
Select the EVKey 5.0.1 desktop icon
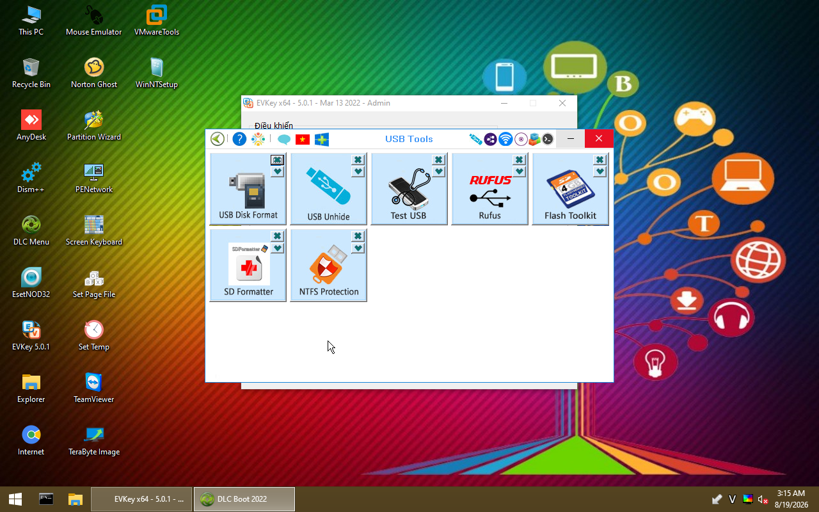pos(31,335)
